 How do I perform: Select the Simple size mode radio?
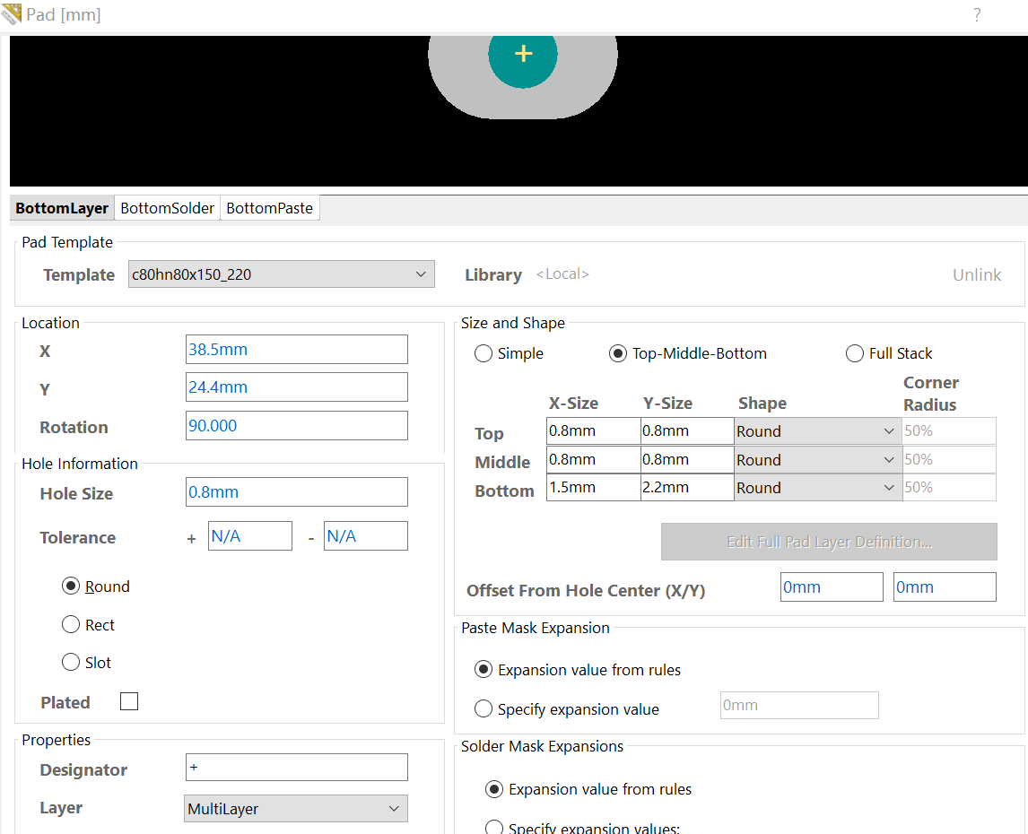tap(484, 353)
